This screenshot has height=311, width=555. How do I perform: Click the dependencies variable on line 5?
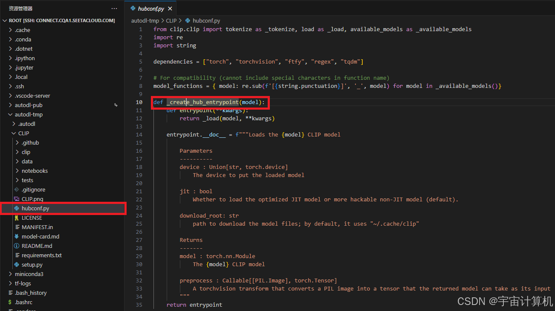click(x=173, y=62)
